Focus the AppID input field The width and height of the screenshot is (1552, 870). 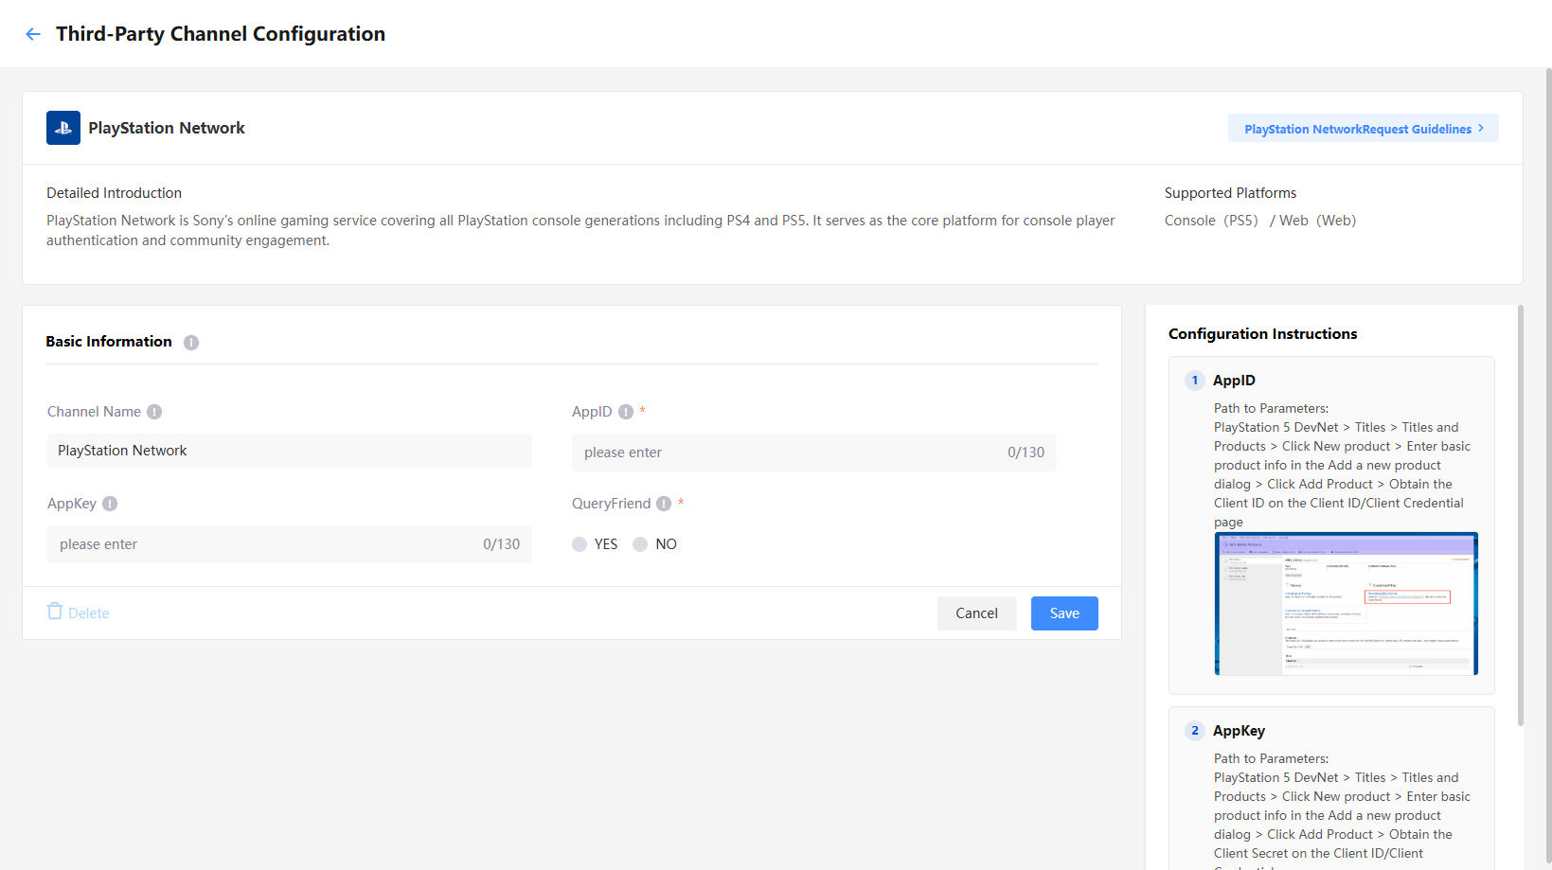pos(814,453)
